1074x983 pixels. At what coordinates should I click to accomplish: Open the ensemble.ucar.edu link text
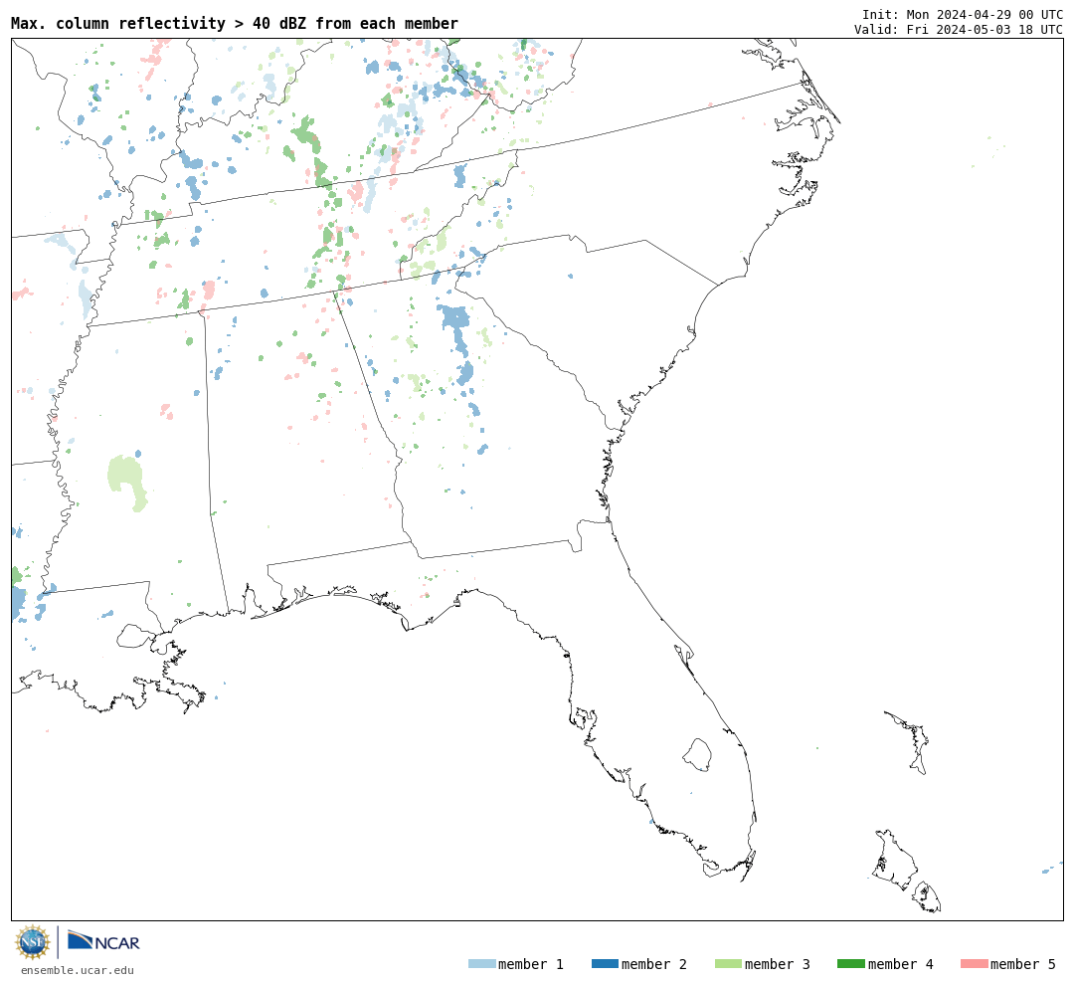pos(78,970)
